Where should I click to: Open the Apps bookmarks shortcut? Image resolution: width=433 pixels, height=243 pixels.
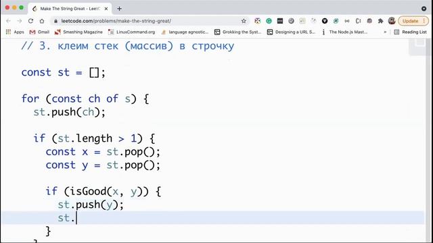15,32
